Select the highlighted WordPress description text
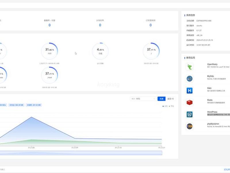 [218, 114]
